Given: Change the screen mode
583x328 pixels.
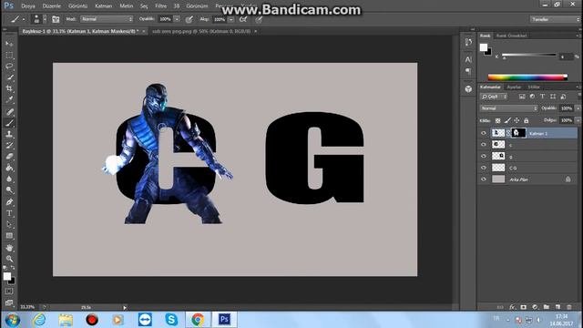Looking at the screenshot, I should [x=9, y=302].
